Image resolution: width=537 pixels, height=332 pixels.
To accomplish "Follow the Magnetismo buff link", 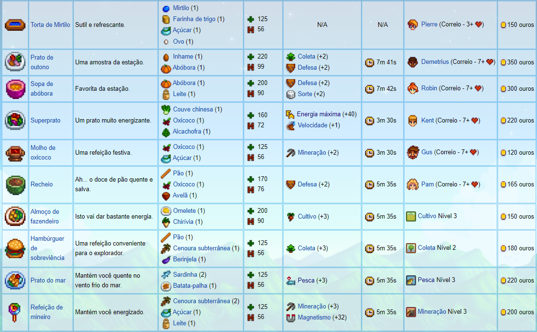I will click(x=314, y=317).
